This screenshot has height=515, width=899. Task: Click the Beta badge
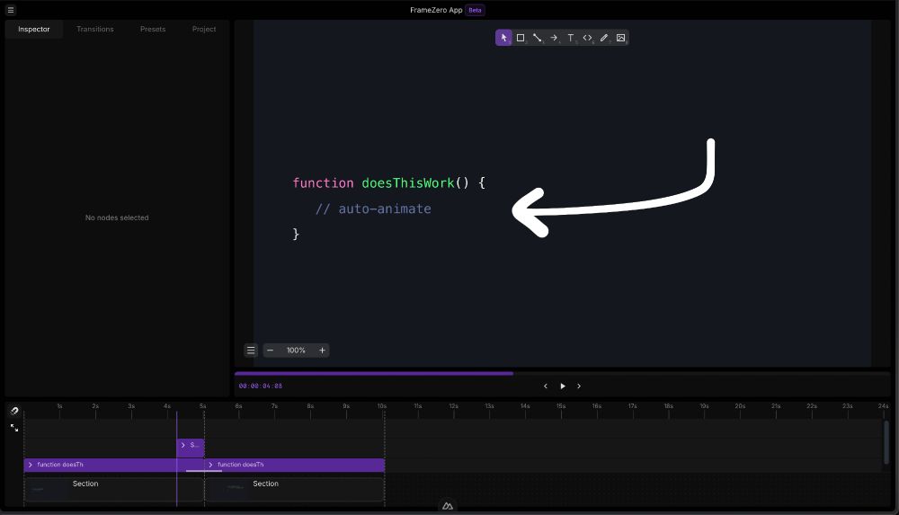[x=475, y=10]
